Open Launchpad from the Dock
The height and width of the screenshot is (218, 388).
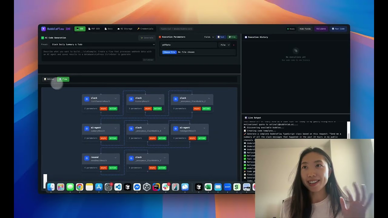[61, 187]
